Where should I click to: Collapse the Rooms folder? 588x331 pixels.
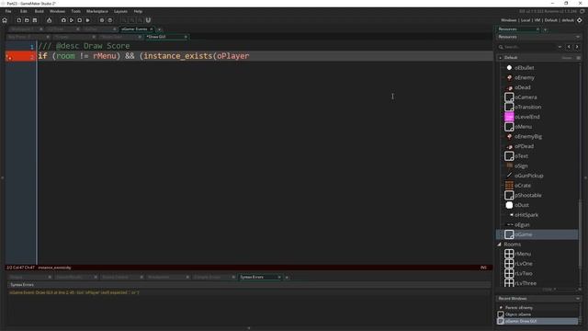pyautogui.click(x=500, y=245)
